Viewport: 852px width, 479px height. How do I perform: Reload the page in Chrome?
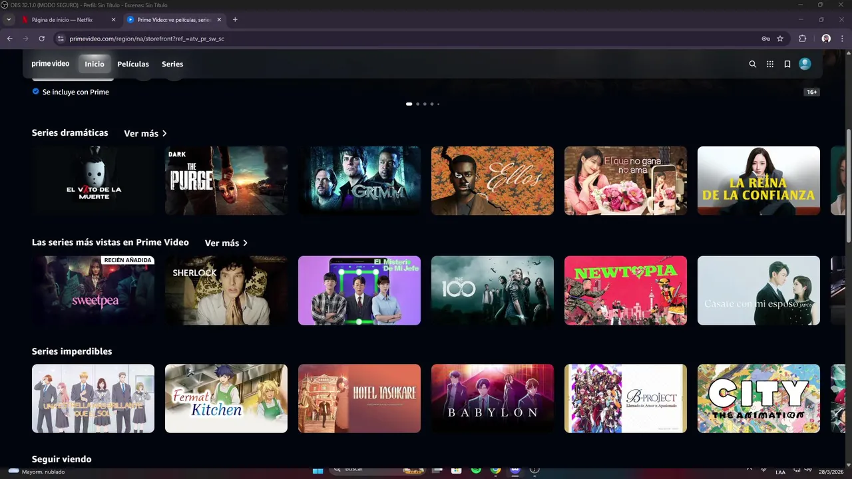41,39
